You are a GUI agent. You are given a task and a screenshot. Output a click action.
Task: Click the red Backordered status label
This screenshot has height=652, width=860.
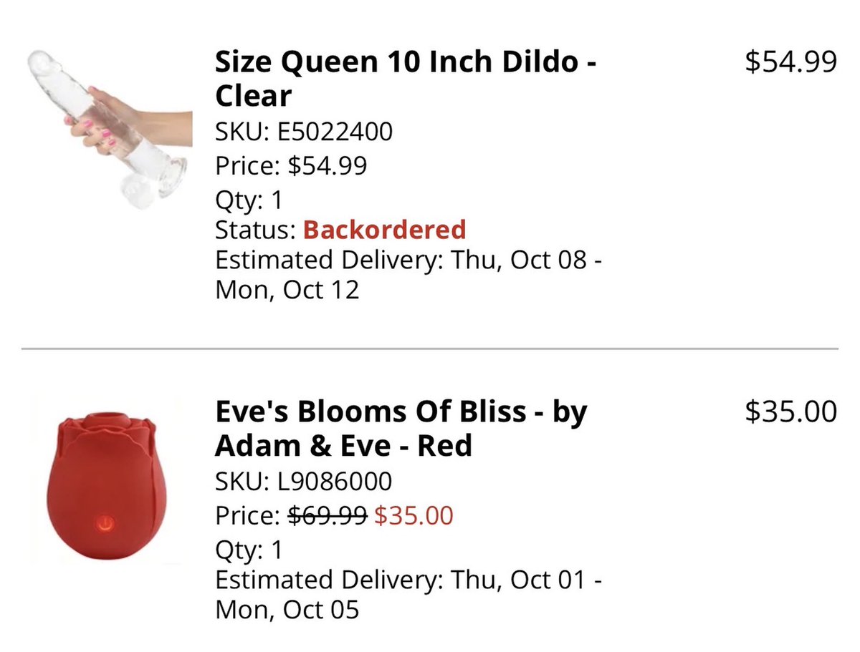coord(384,230)
